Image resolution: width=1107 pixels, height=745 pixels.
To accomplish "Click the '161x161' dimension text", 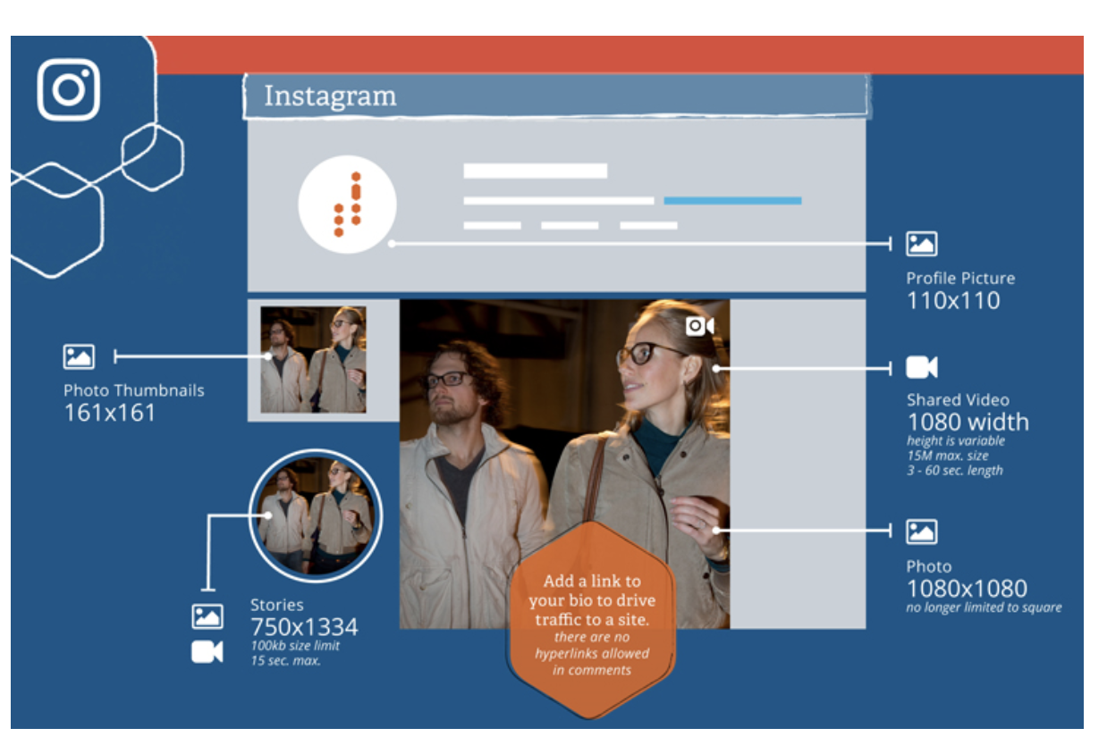I will click(x=109, y=413).
